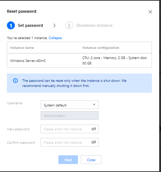Focus the New password input field

(70, 129)
